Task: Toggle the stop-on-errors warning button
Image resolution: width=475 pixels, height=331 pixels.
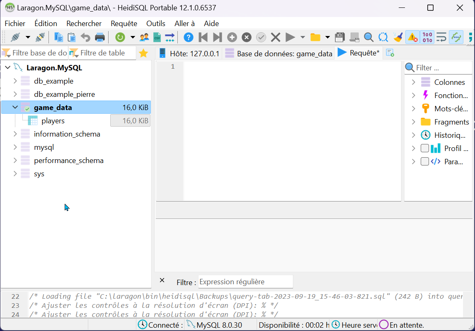Action: tap(412, 38)
